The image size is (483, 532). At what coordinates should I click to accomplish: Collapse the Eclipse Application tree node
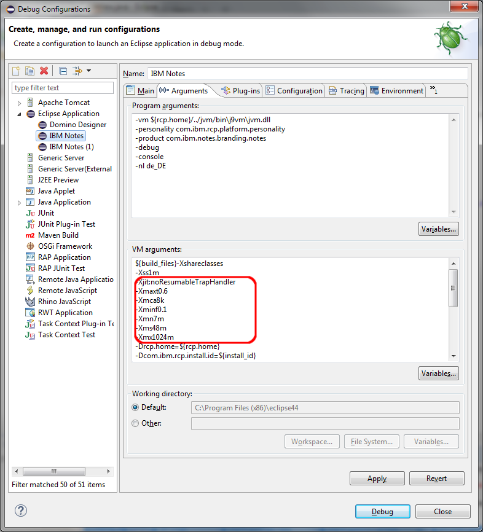tap(20, 114)
